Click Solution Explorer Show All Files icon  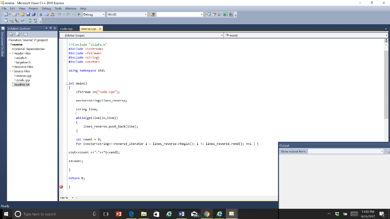pyautogui.click(x=18, y=34)
